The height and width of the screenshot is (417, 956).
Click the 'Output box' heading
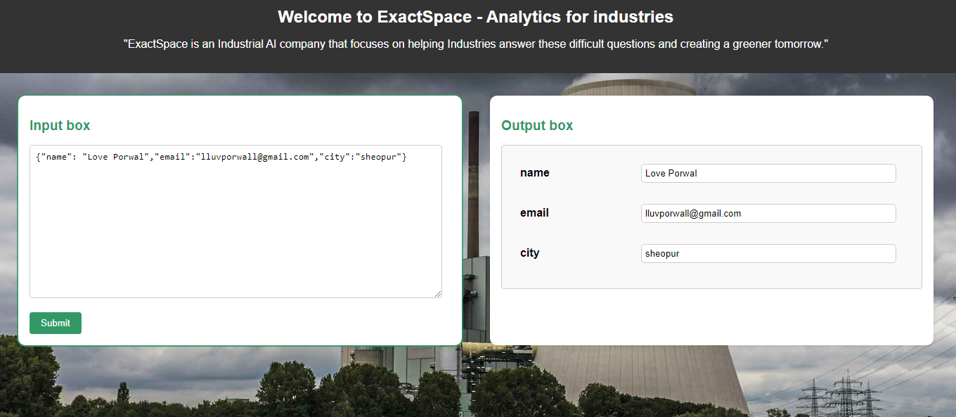537,125
